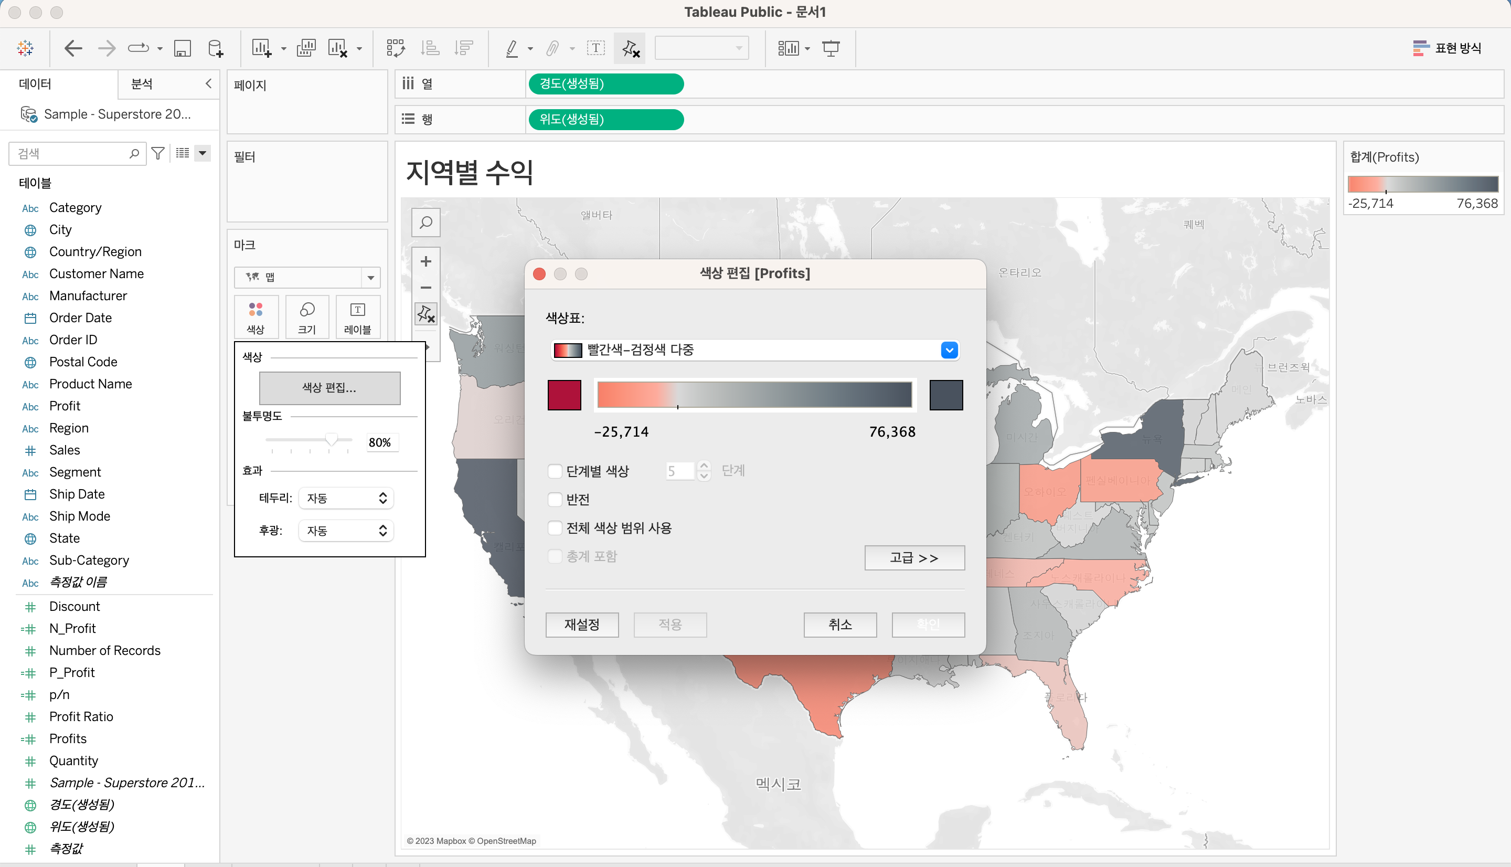The height and width of the screenshot is (867, 1511).
Task: Click the add new data source icon
Action: point(216,48)
